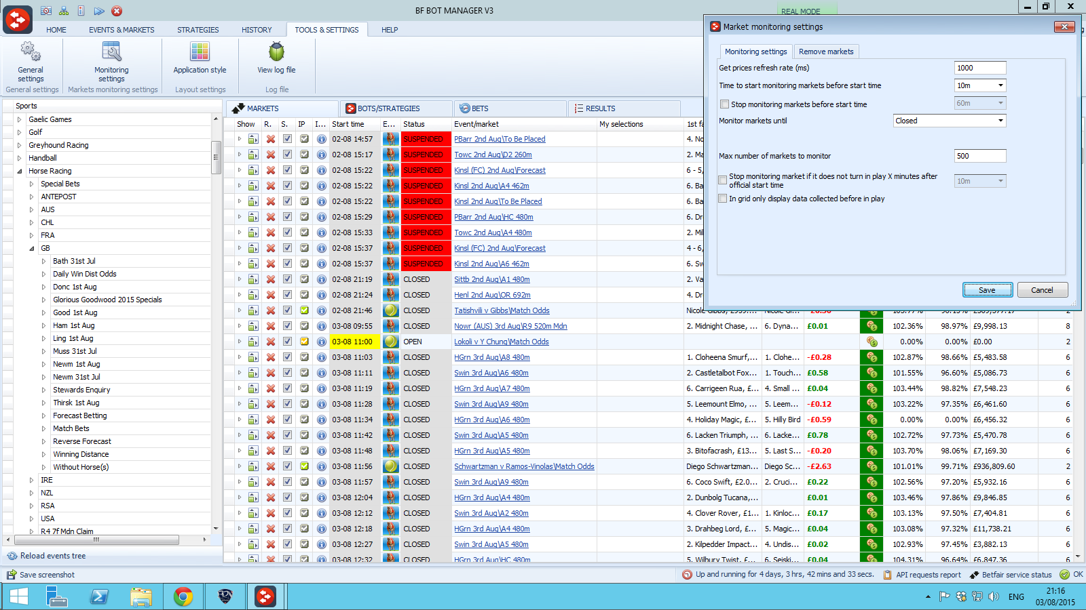Click the network tree quick-access icon
Image resolution: width=1086 pixels, height=610 pixels.
64,11
